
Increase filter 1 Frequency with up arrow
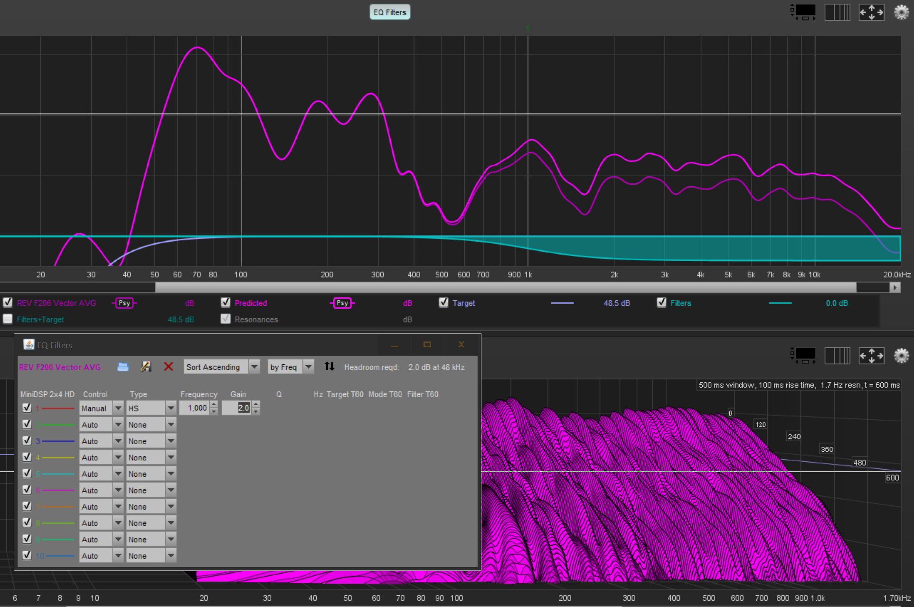[214, 405]
